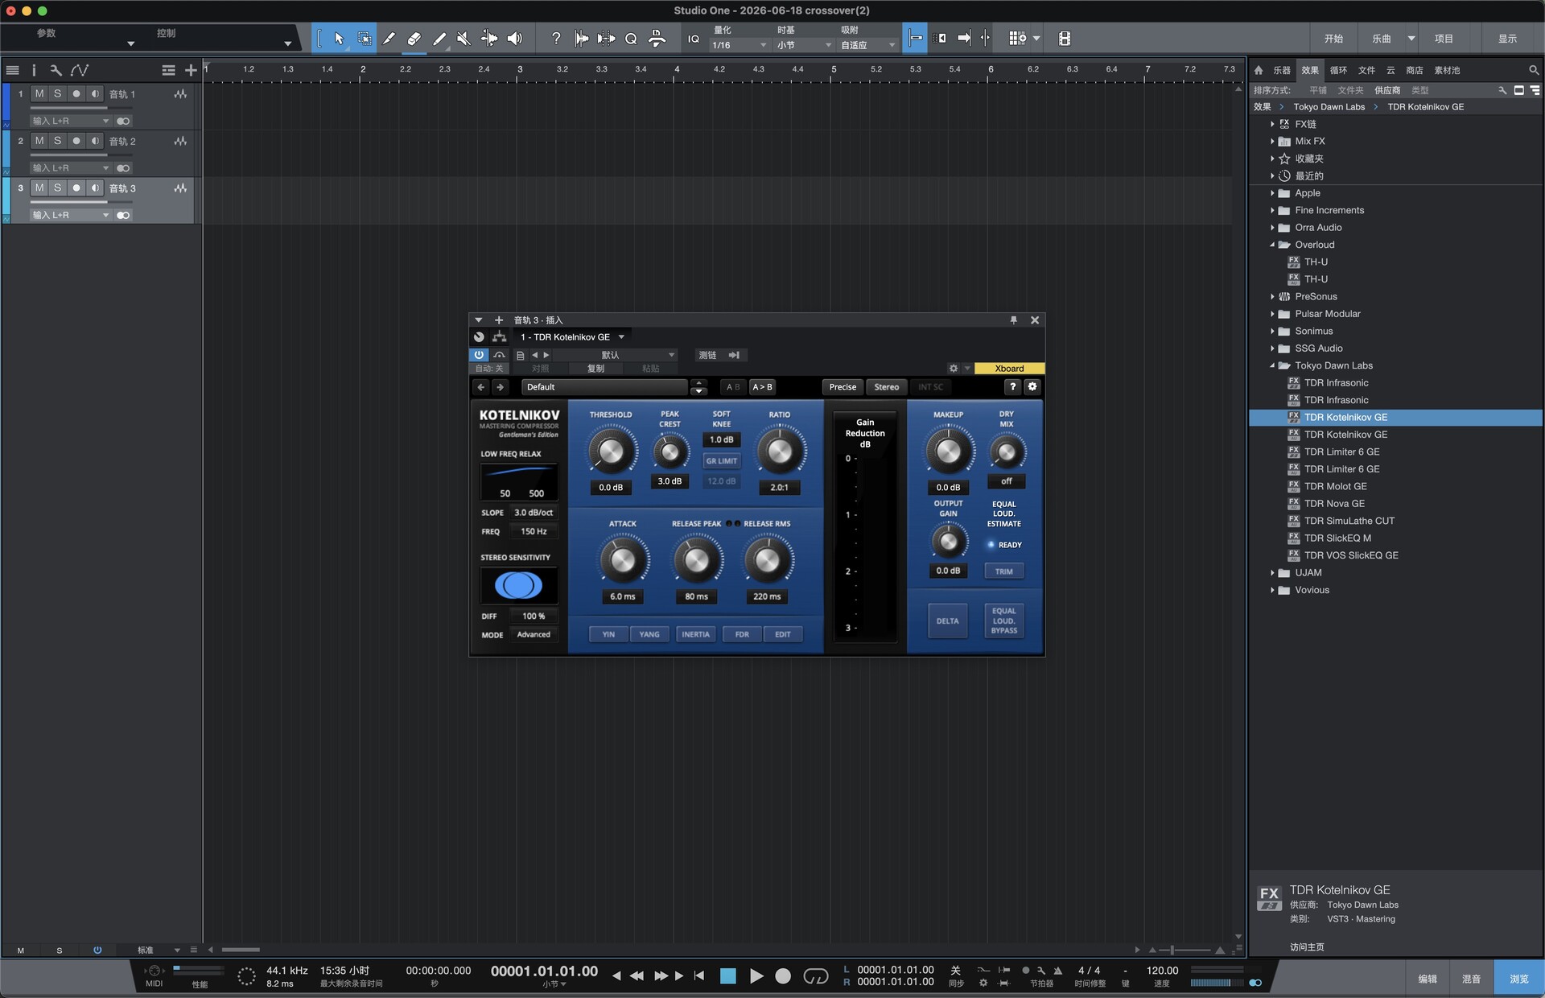Toggle input monitoring on 音轨 1
The height and width of the screenshot is (998, 1545).
95,94
